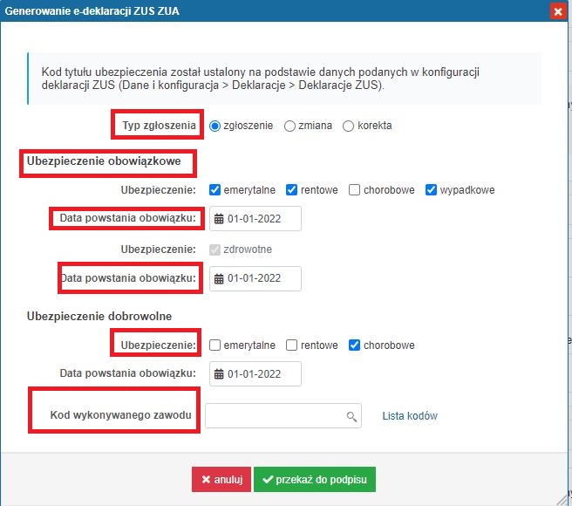The height and width of the screenshot is (506, 572).
Task: Uncheck obligatory 'emerytalne' insurance checkbox
Action: pyautogui.click(x=214, y=190)
